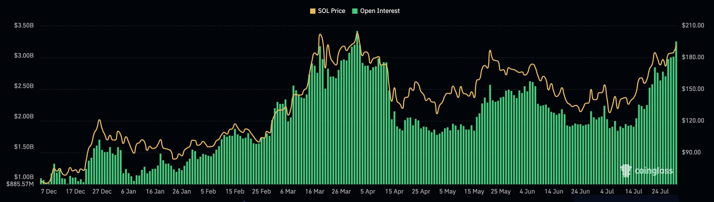Click the green Open Interest legend swatch
This screenshot has height=202, width=714.
[355, 11]
